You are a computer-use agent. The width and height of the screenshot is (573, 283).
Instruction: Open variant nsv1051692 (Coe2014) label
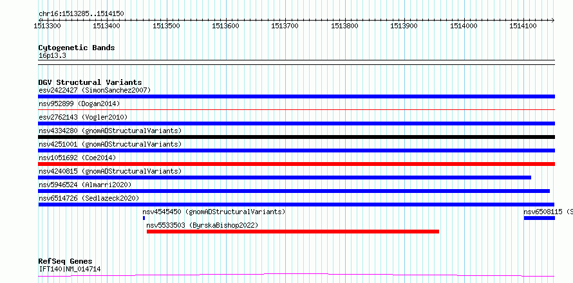pos(77,158)
